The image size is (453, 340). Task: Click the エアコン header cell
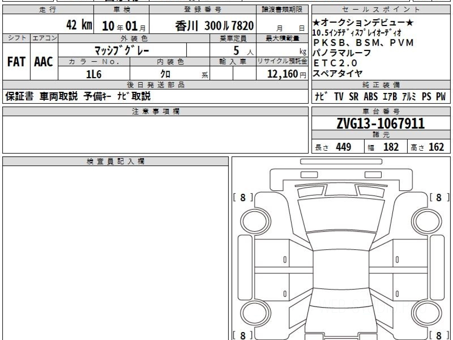44,38
